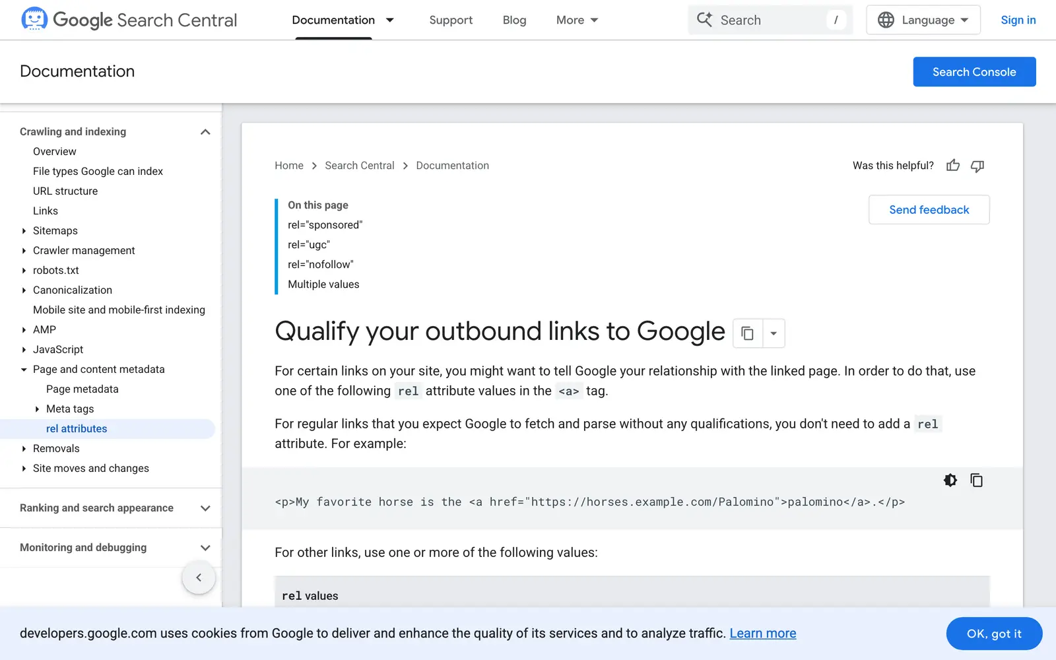Expand the Meta tags subitem
Screen dimensions: 1056x660
[37, 409]
